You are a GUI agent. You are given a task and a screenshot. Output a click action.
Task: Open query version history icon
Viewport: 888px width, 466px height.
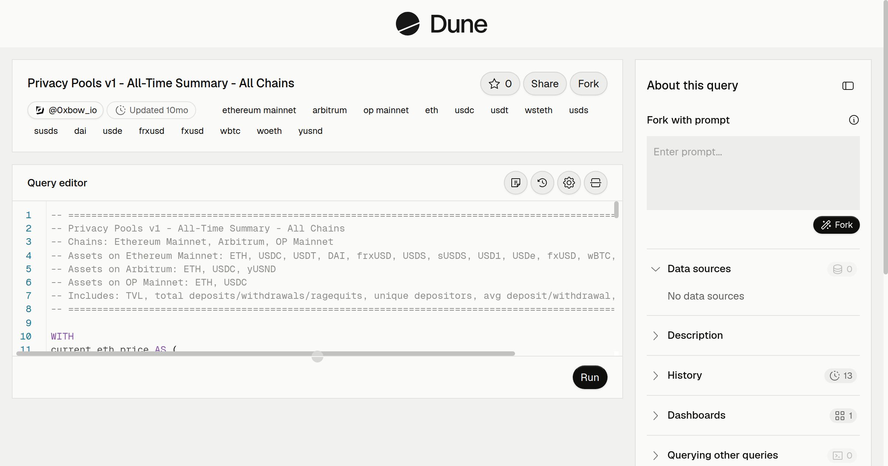(x=542, y=183)
